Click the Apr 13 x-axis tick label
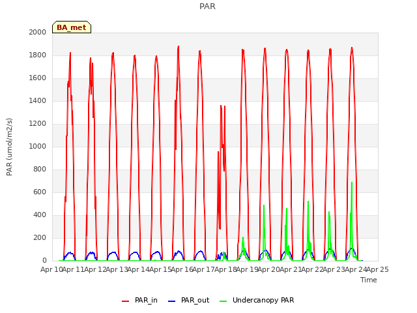This screenshot has height=313, width=417. (x=117, y=269)
